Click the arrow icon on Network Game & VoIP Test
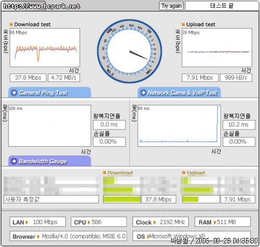260x247 pixels. pyautogui.click(x=144, y=93)
